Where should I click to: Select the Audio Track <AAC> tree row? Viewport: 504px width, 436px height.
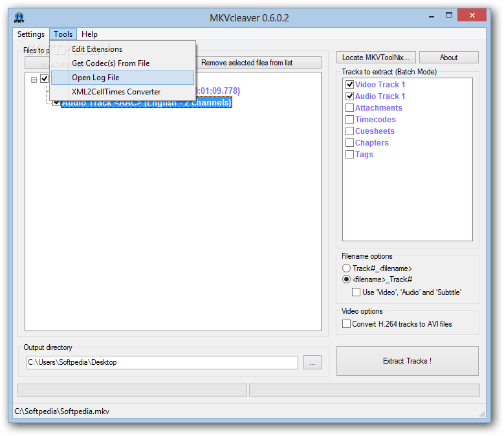(146, 103)
